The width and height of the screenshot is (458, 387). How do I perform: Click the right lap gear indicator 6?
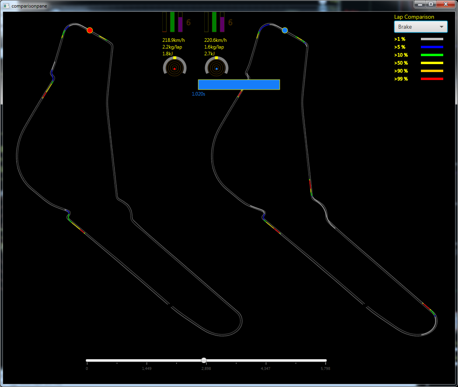[x=231, y=22]
